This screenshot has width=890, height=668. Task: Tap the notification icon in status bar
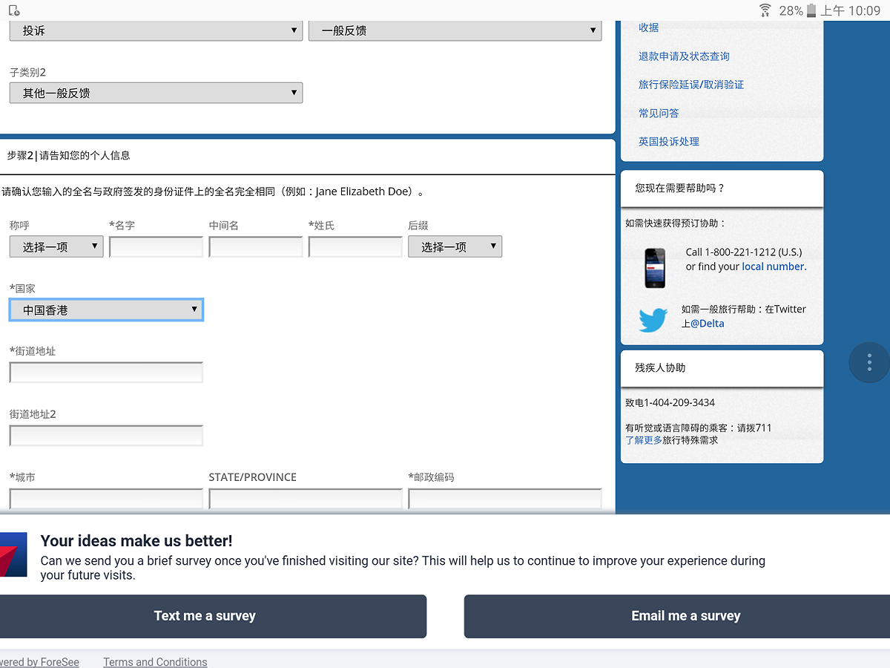[x=14, y=10]
